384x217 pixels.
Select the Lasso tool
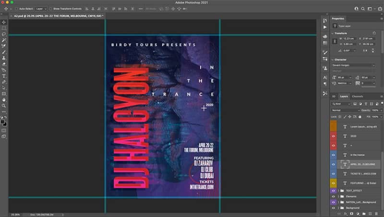(4, 34)
